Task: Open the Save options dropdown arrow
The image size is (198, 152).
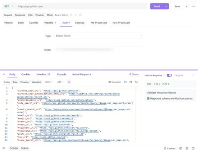Action: point(186,6)
